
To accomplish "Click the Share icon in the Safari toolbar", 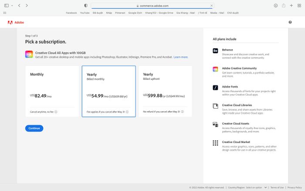I will [284, 6].
